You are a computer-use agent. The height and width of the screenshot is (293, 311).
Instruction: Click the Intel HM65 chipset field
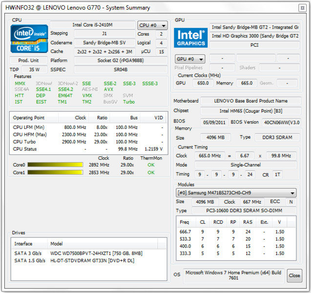(251, 111)
